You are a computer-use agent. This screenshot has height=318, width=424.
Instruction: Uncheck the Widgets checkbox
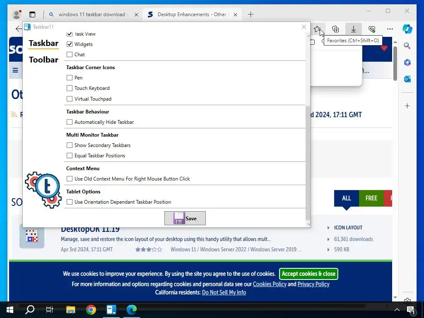point(70,44)
